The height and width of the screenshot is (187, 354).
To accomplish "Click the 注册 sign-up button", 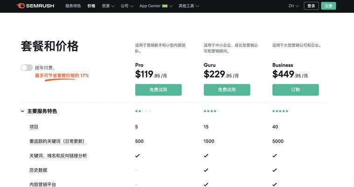I will point(328,6).
